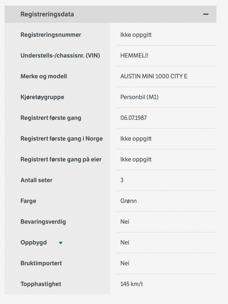Image resolution: width=228 pixels, height=304 pixels.
Task: Click the date 06.07.1987
Action: (x=134, y=118)
